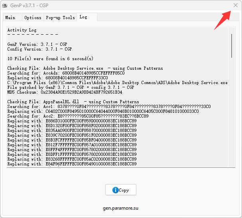Click 'Replacing with: E8FFF4FFFFFEC0...' line

(72, 149)
